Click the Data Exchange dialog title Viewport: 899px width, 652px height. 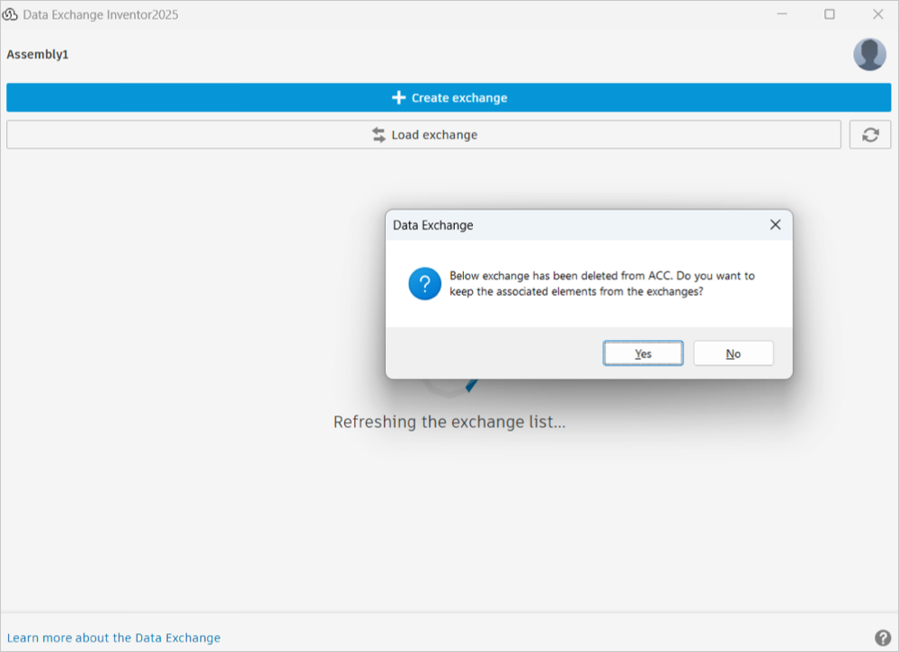(433, 226)
